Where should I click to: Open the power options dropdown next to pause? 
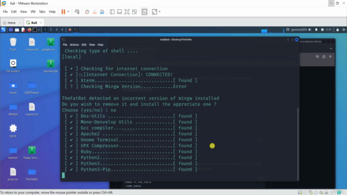(68, 12)
